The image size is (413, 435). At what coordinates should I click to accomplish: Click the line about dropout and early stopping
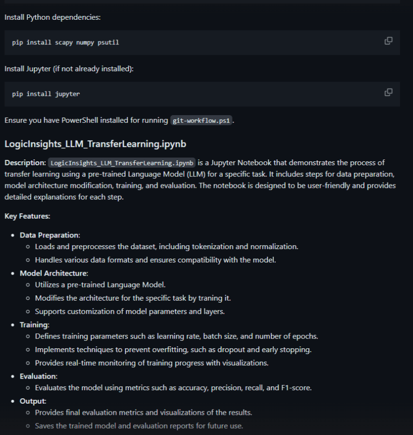pyautogui.click(x=173, y=350)
